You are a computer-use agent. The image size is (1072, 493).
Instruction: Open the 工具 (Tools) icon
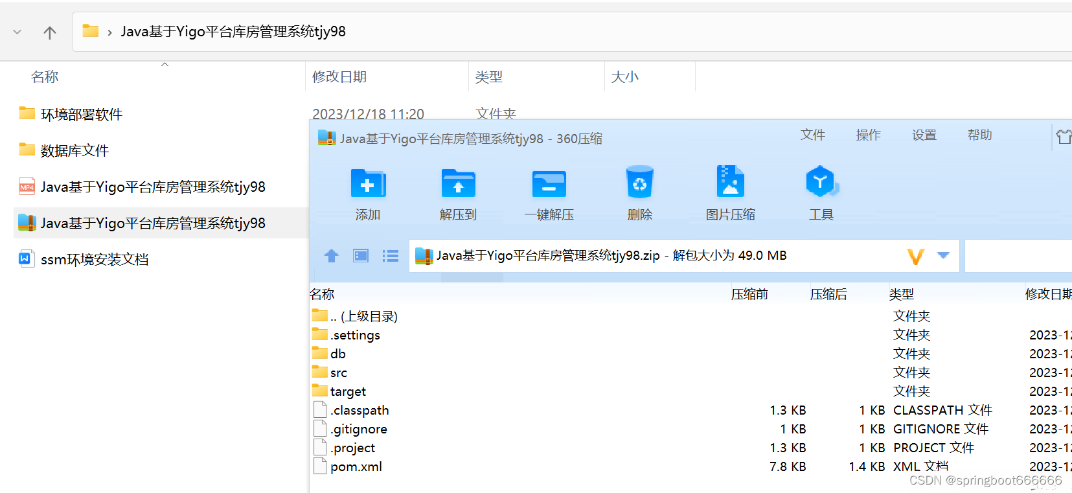(821, 182)
